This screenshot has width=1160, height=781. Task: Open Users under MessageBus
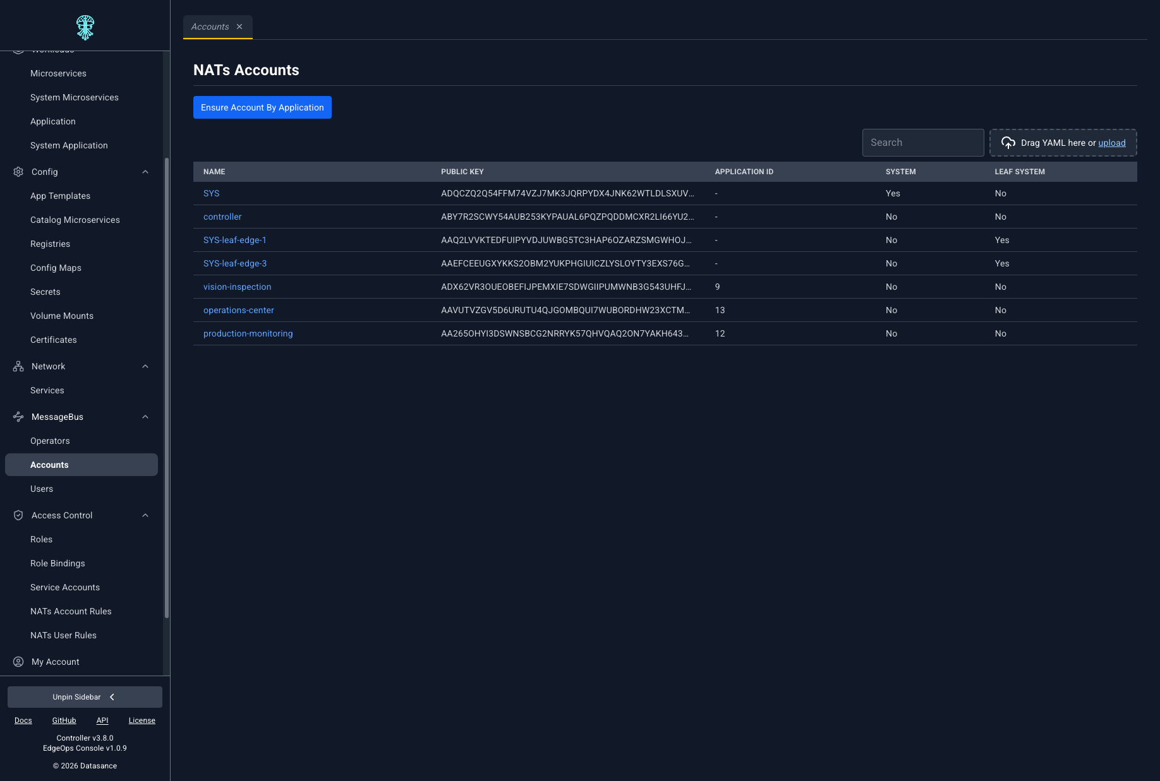point(42,489)
